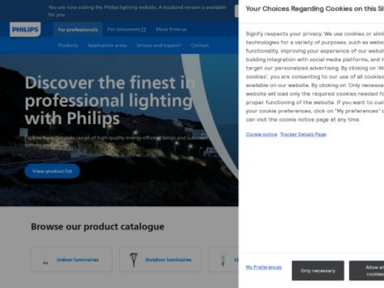The image size is (384, 288).
Task: Open the Application areas menu
Action: 107,45
